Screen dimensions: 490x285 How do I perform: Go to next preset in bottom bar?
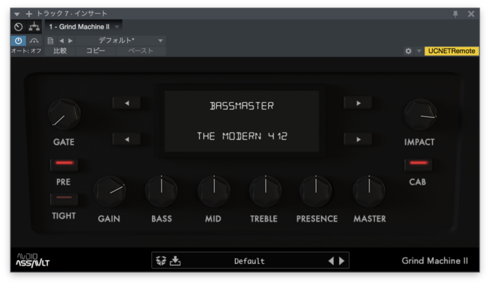(342, 261)
